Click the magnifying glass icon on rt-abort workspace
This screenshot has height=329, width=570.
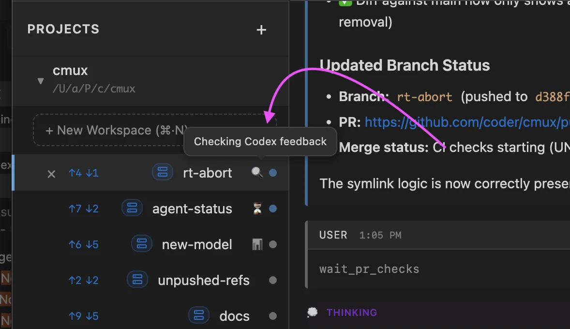tap(256, 172)
